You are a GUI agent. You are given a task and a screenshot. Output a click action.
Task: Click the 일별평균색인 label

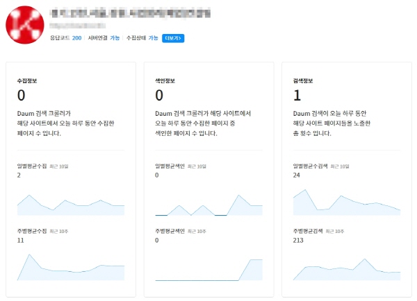coord(170,166)
